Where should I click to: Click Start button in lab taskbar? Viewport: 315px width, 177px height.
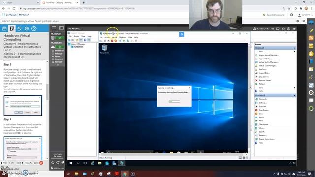click(x=71, y=163)
